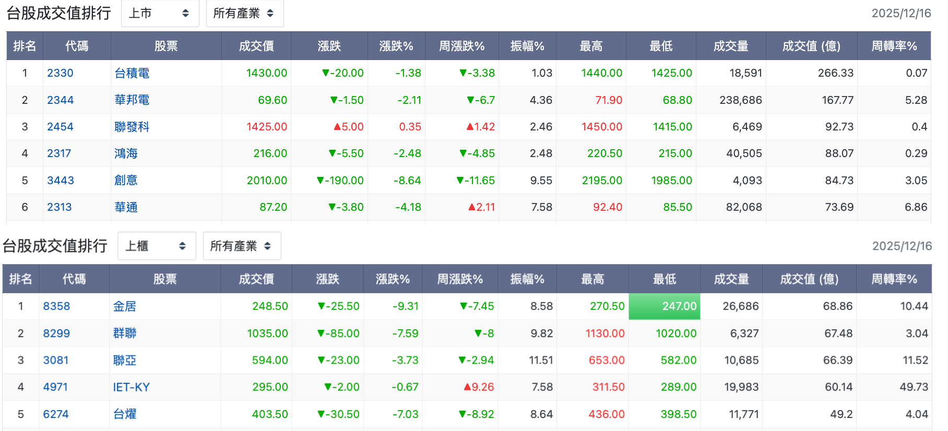Open 金居 stock page
Viewport: 948px width, 431px height.
pos(125,306)
